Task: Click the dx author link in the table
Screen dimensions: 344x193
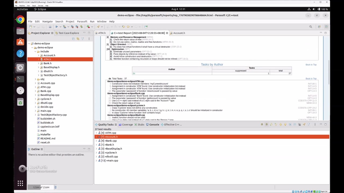Action: [134, 73]
